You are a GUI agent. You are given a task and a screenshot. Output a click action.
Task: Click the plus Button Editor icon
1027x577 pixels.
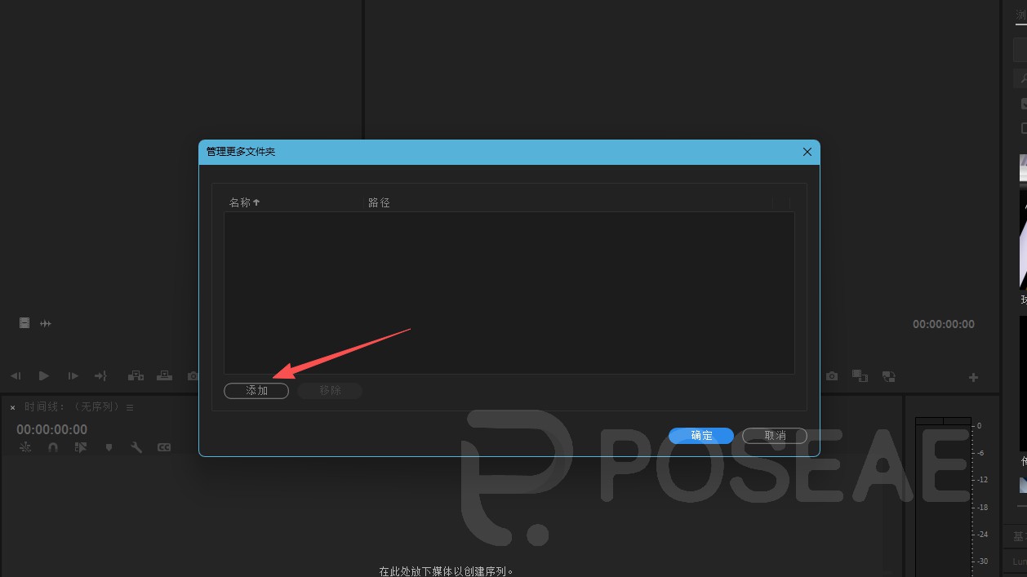click(973, 376)
